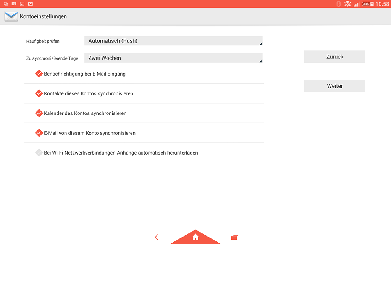The width and height of the screenshot is (391, 293).
Task: Open the Häufigkeit prüfen dropdown
Action: [x=173, y=41]
